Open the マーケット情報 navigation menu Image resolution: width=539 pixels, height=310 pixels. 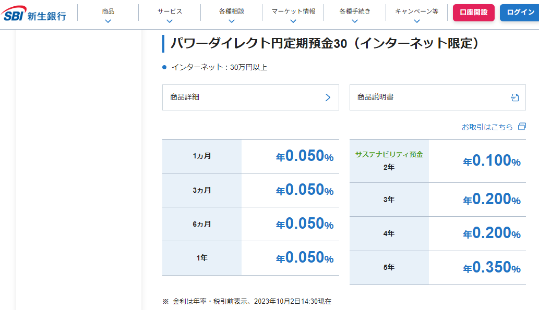point(293,11)
